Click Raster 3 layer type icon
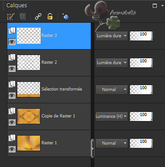This screenshot has width=165, height=167. [x=12, y=30]
